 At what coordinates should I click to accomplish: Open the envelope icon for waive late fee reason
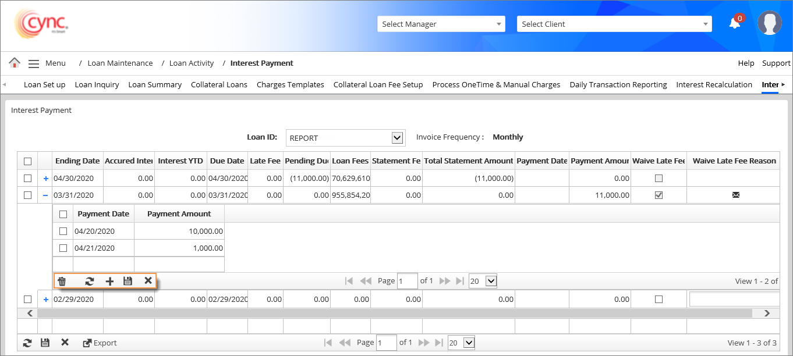pos(735,195)
